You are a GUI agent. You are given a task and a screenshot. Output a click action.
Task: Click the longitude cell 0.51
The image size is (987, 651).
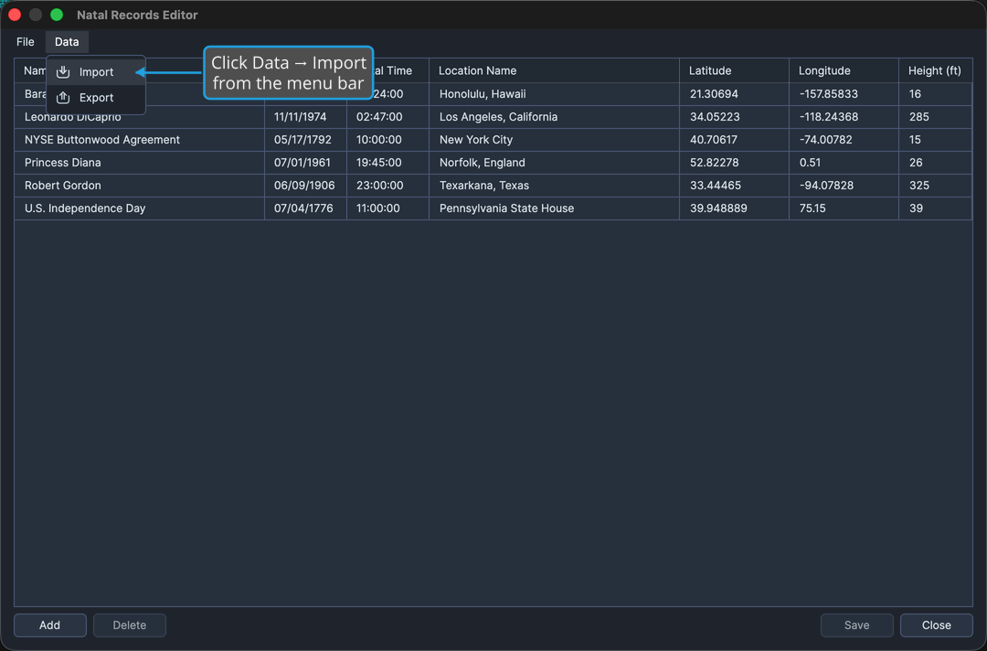pyautogui.click(x=844, y=163)
